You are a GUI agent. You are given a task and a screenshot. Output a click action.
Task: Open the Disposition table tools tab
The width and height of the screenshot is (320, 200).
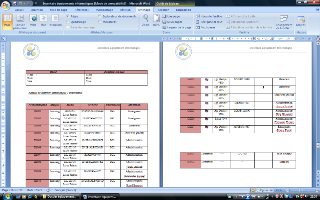pyautogui.click(x=184, y=10)
